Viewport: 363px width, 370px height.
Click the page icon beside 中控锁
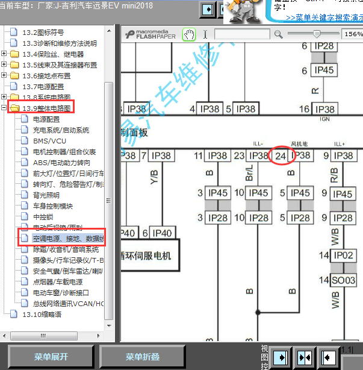coord(25,216)
